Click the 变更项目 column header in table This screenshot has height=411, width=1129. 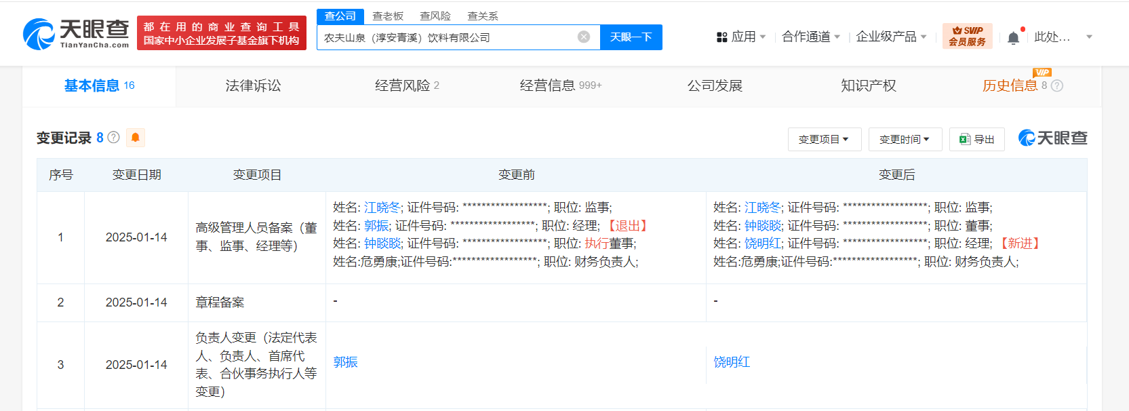[x=257, y=175]
